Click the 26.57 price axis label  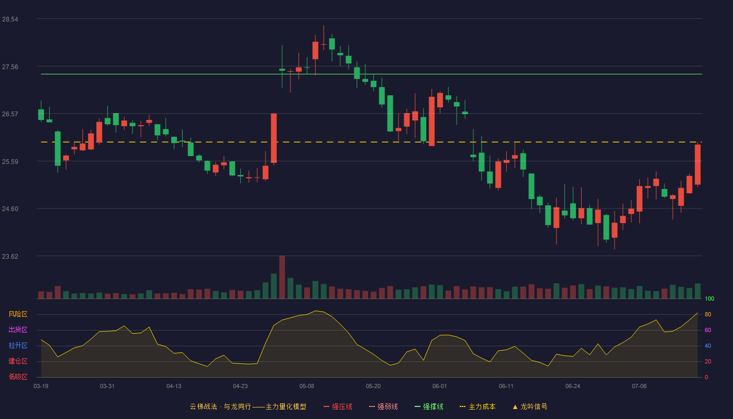click(10, 114)
